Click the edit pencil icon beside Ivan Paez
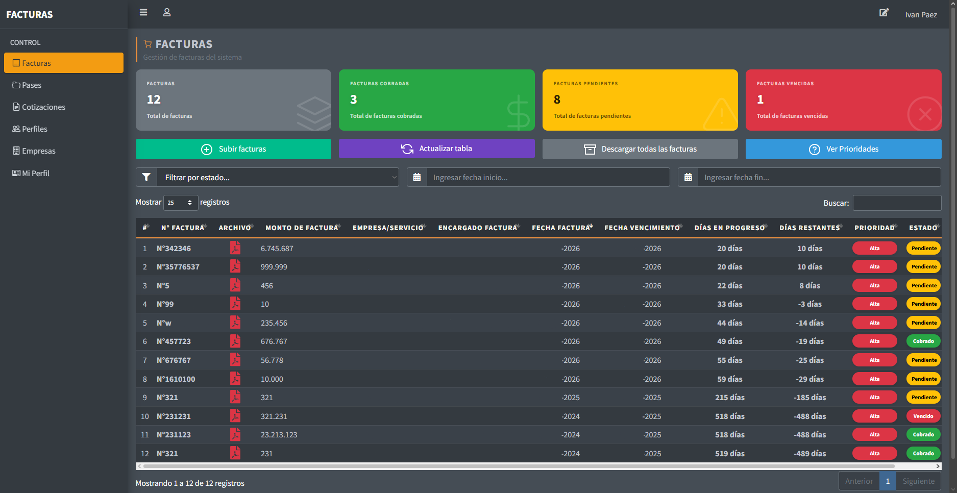 884,13
